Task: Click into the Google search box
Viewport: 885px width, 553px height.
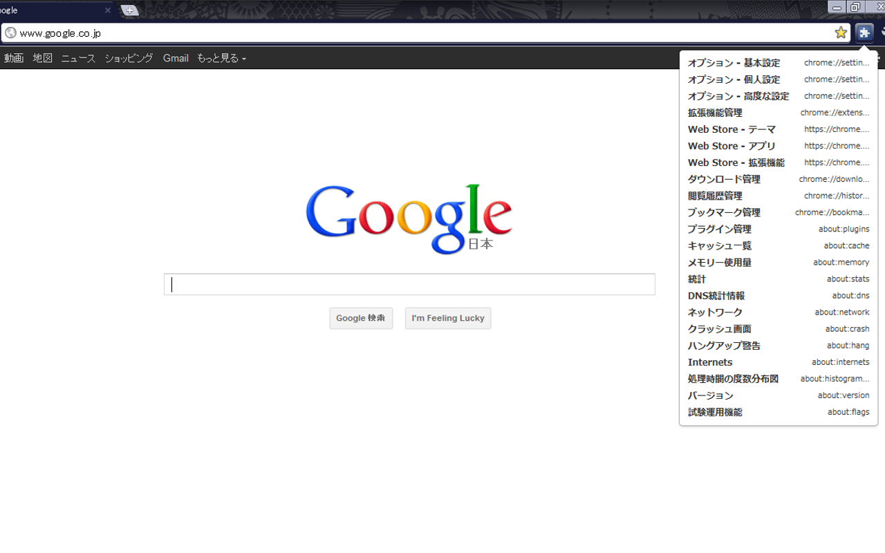Action: [409, 284]
